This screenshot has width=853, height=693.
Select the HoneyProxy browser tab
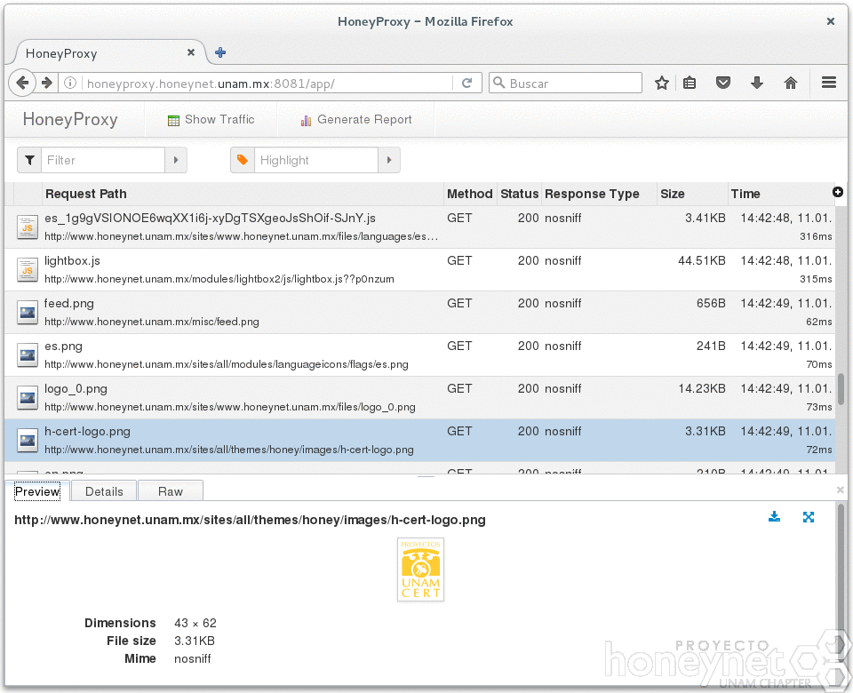coord(108,52)
